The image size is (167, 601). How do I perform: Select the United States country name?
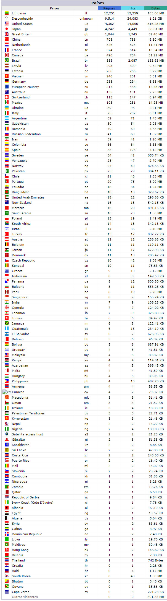tap(22, 24)
